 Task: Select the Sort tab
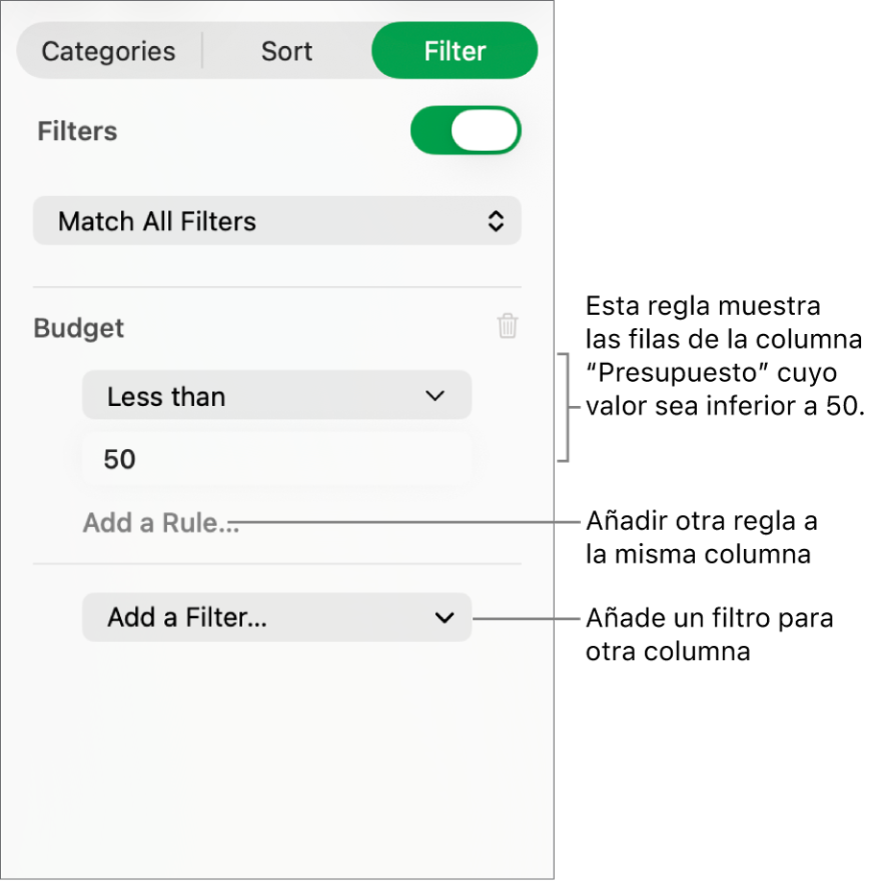285,51
